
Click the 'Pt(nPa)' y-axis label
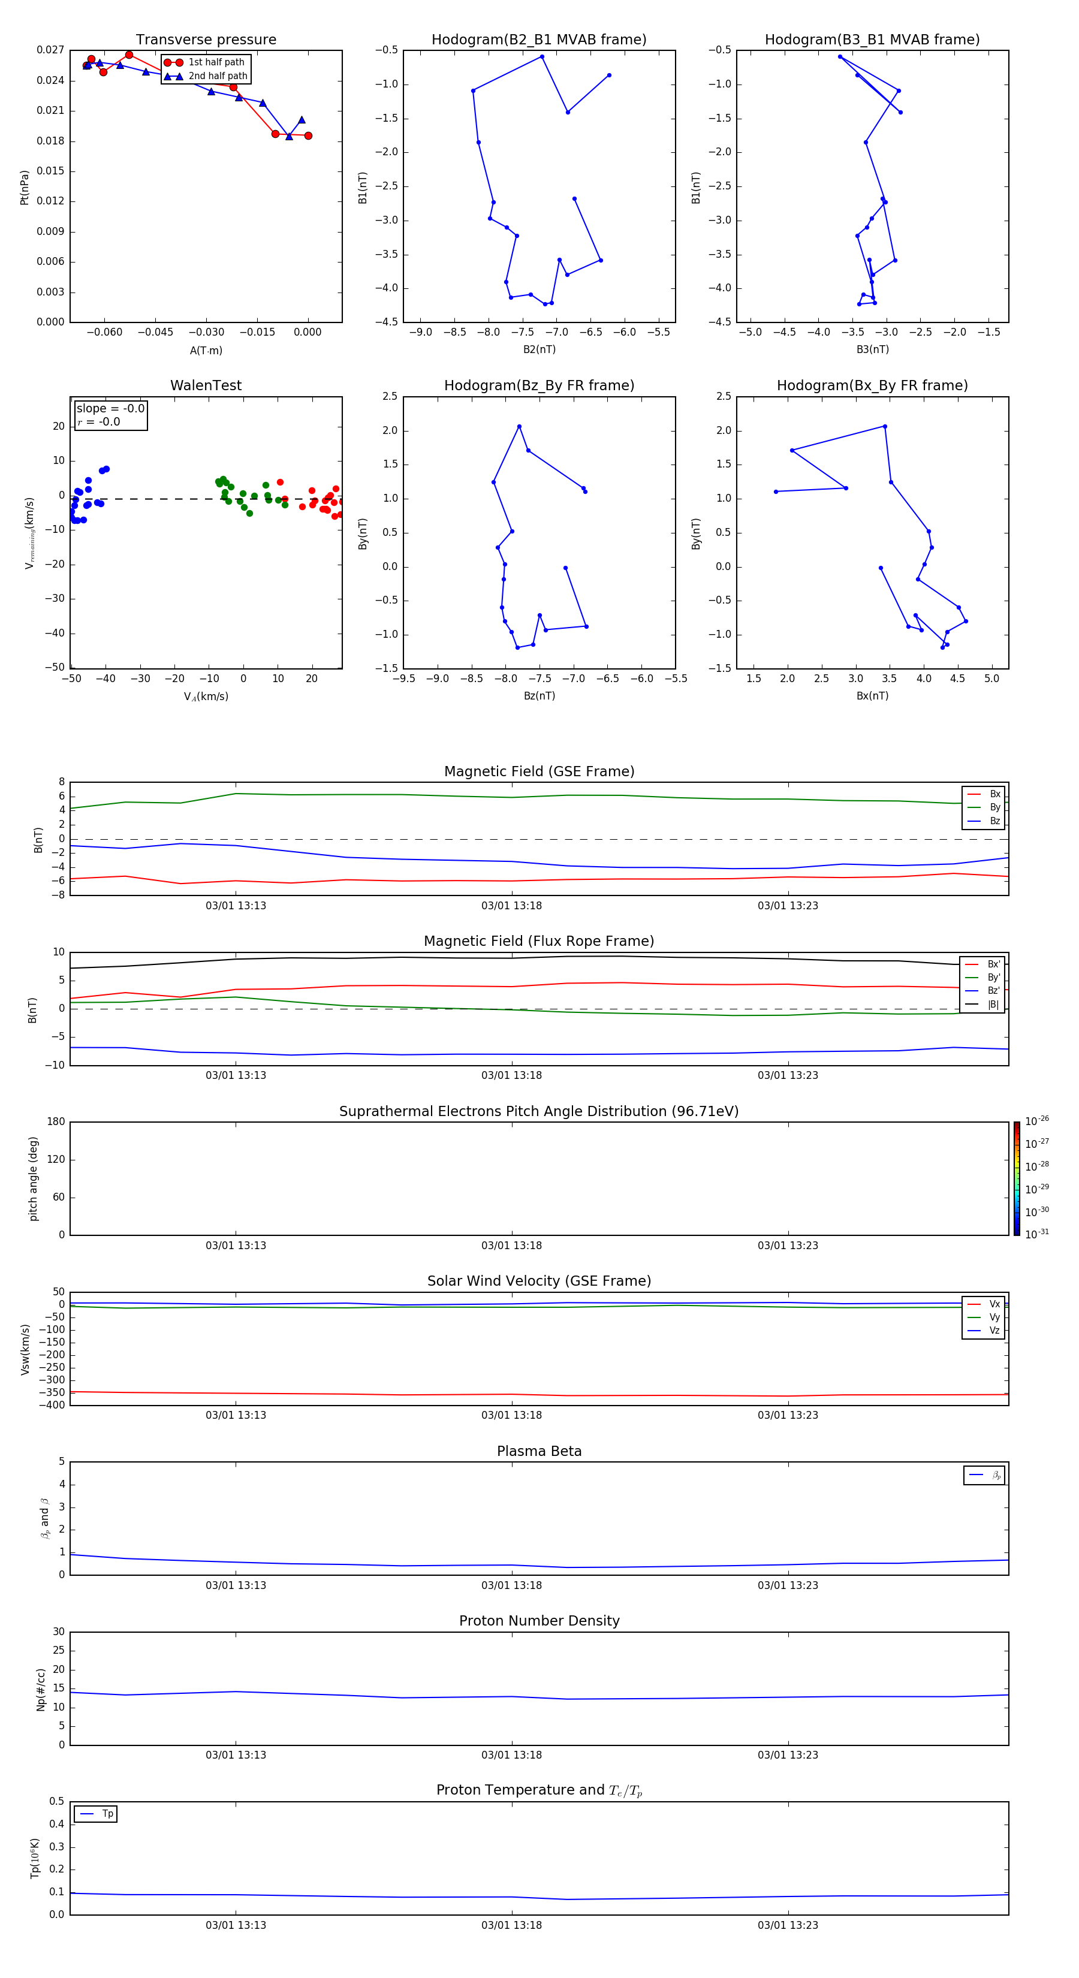pos(25,188)
